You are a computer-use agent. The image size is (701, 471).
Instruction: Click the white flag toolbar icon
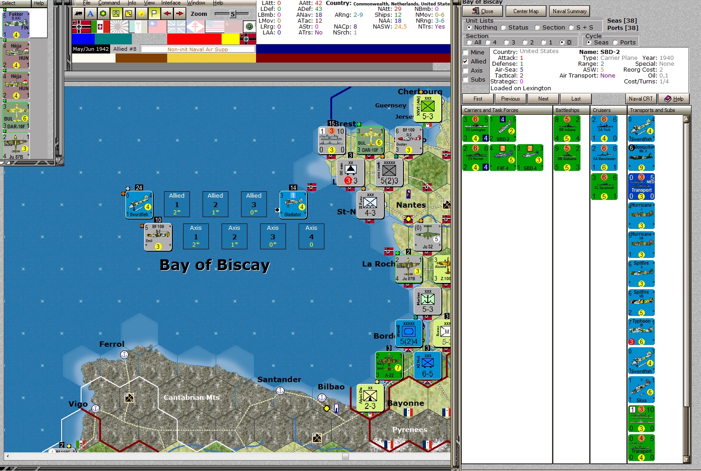tap(154, 14)
